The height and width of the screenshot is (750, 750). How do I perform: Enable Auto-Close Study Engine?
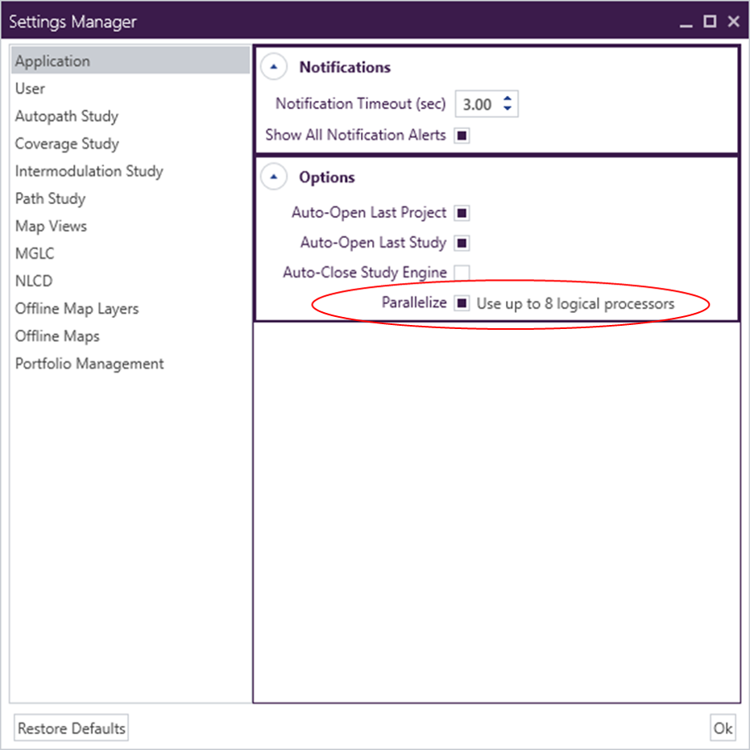[x=462, y=273]
